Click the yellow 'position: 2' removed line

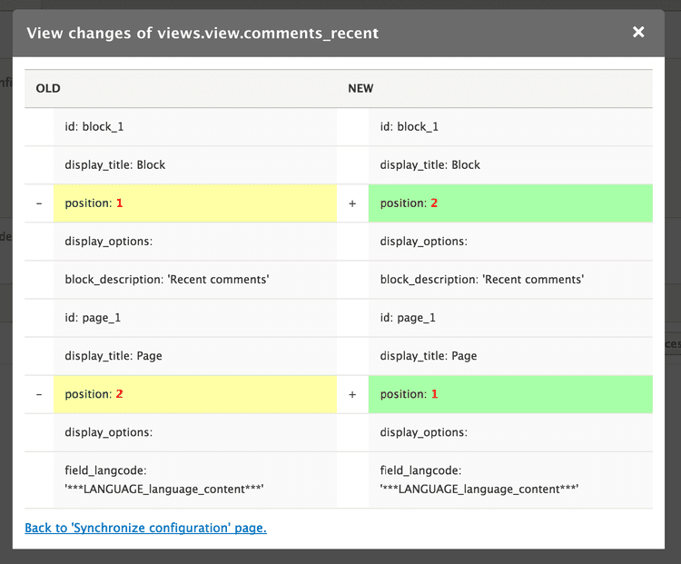pos(195,394)
